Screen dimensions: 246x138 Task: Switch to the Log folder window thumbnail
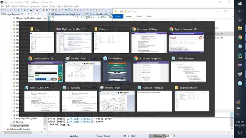[x=42, y=43]
